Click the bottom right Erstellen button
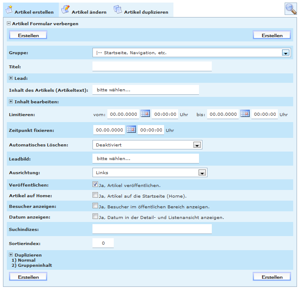This screenshot has height=289, width=300. coord(272,277)
